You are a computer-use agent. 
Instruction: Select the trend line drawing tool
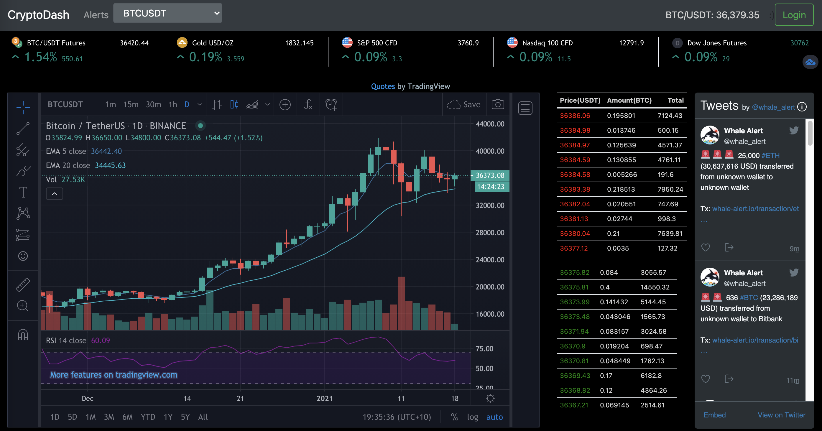[23, 129]
